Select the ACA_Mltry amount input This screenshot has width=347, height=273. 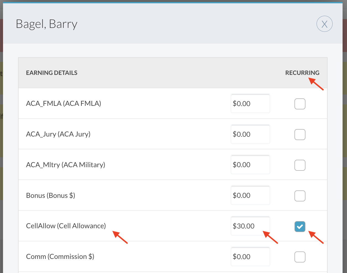(250, 165)
